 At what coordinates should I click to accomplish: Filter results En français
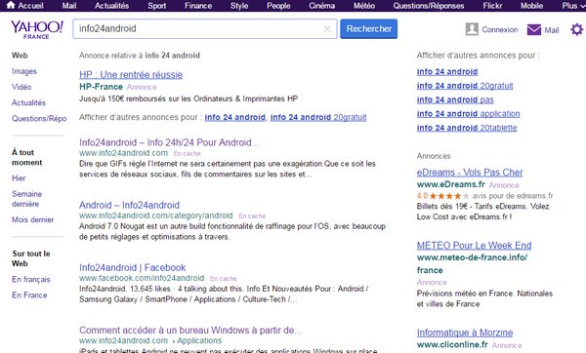31,279
